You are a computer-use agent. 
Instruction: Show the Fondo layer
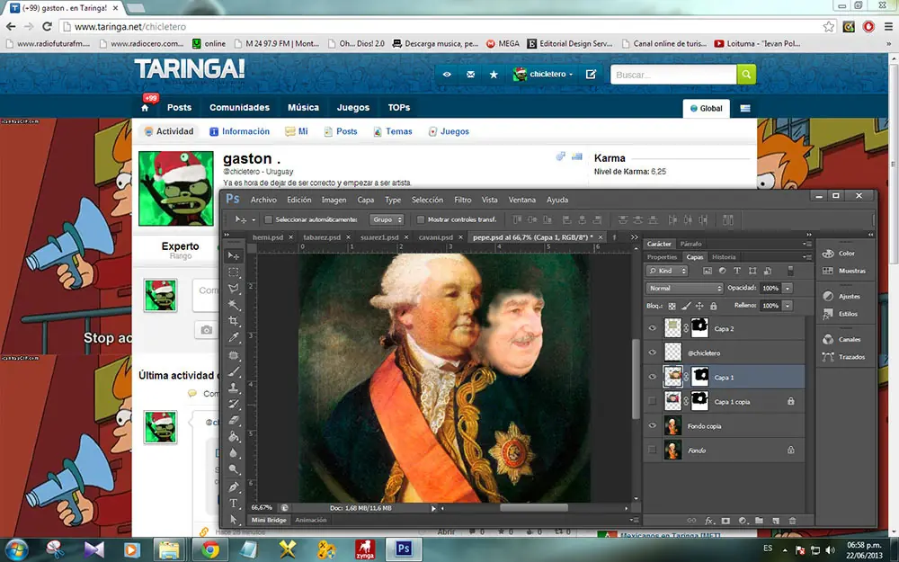(652, 450)
